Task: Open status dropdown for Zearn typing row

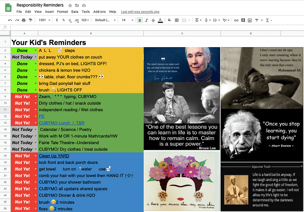Action: (x=36, y=96)
